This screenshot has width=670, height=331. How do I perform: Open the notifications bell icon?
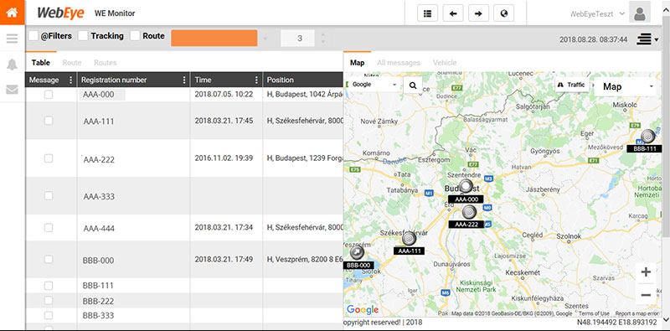[12, 65]
